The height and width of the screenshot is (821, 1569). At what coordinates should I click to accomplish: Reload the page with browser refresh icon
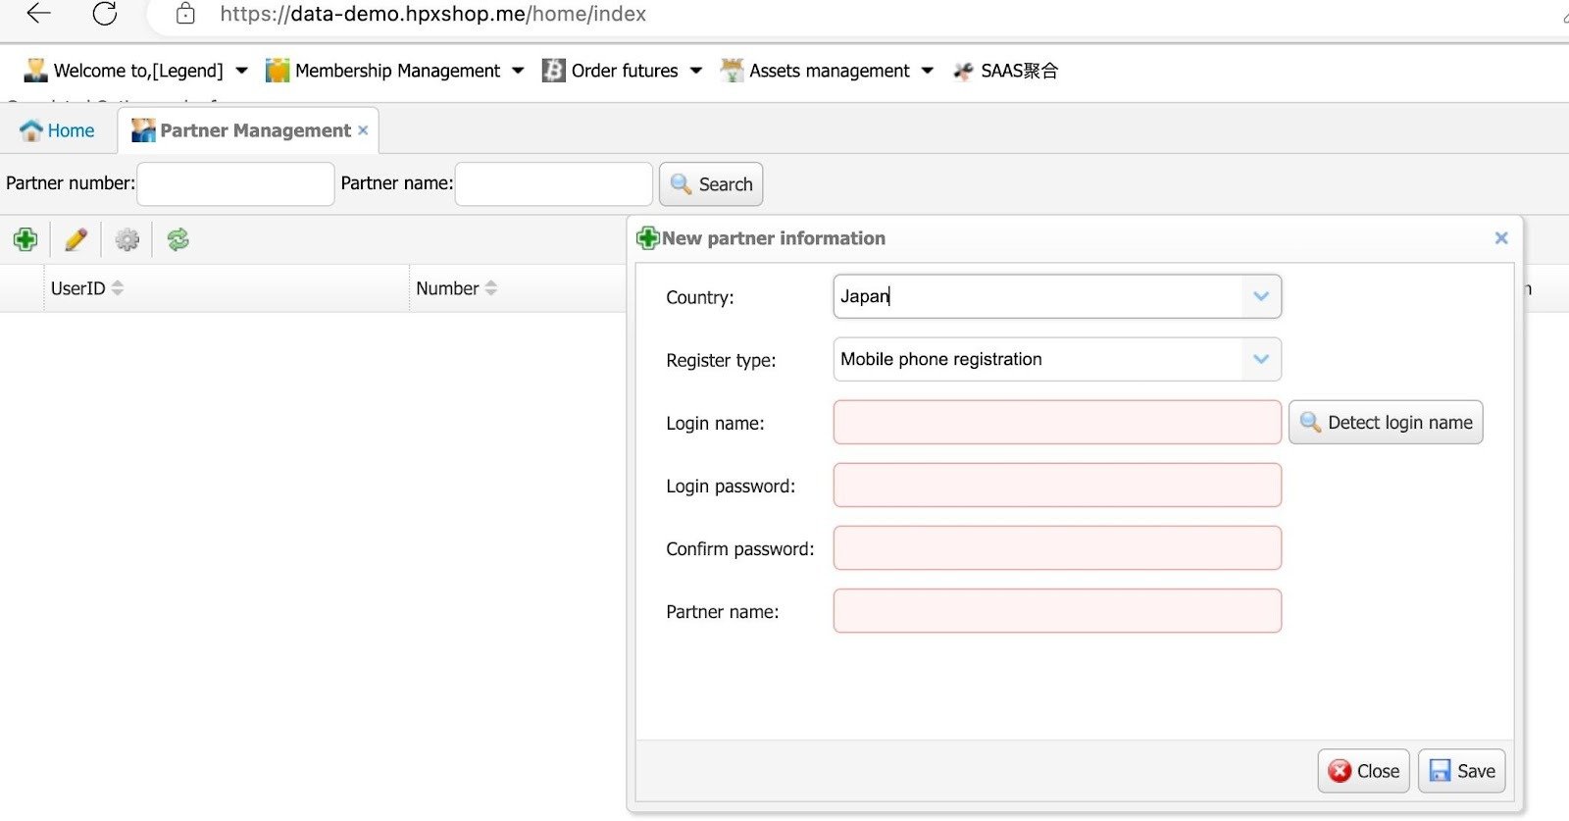click(104, 14)
